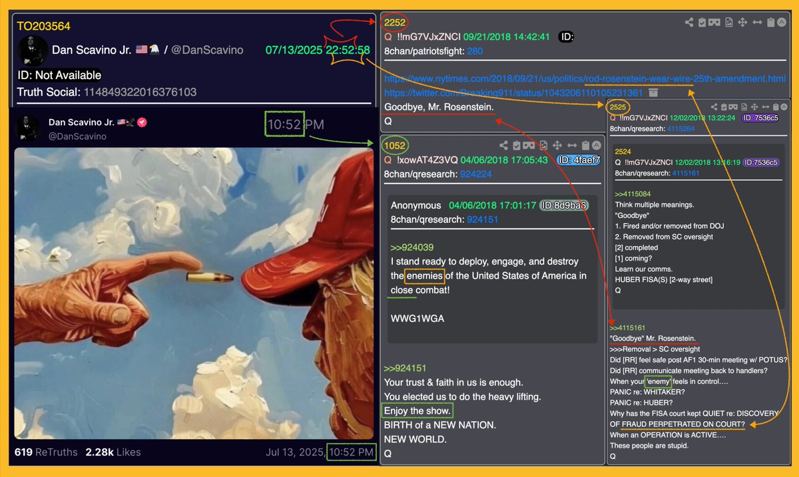The width and height of the screenshot is (799, 477).
Task: Open Dan Scavino avatar in the top card header
Action: pos(32,51)
